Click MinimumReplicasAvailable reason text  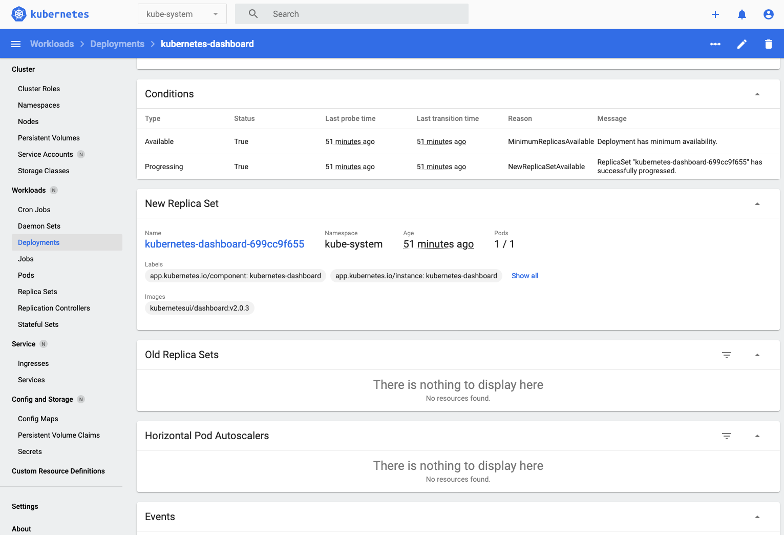point(551,141)
